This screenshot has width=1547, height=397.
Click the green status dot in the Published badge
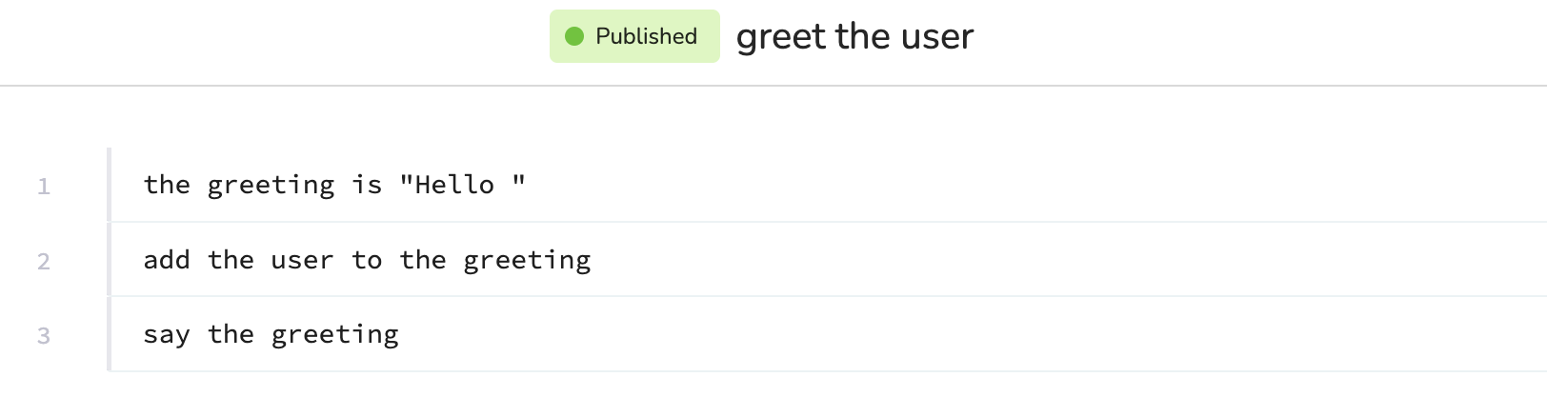click(x=574, y=36)
